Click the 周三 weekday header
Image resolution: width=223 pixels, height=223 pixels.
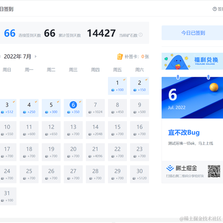click(73, 70)
